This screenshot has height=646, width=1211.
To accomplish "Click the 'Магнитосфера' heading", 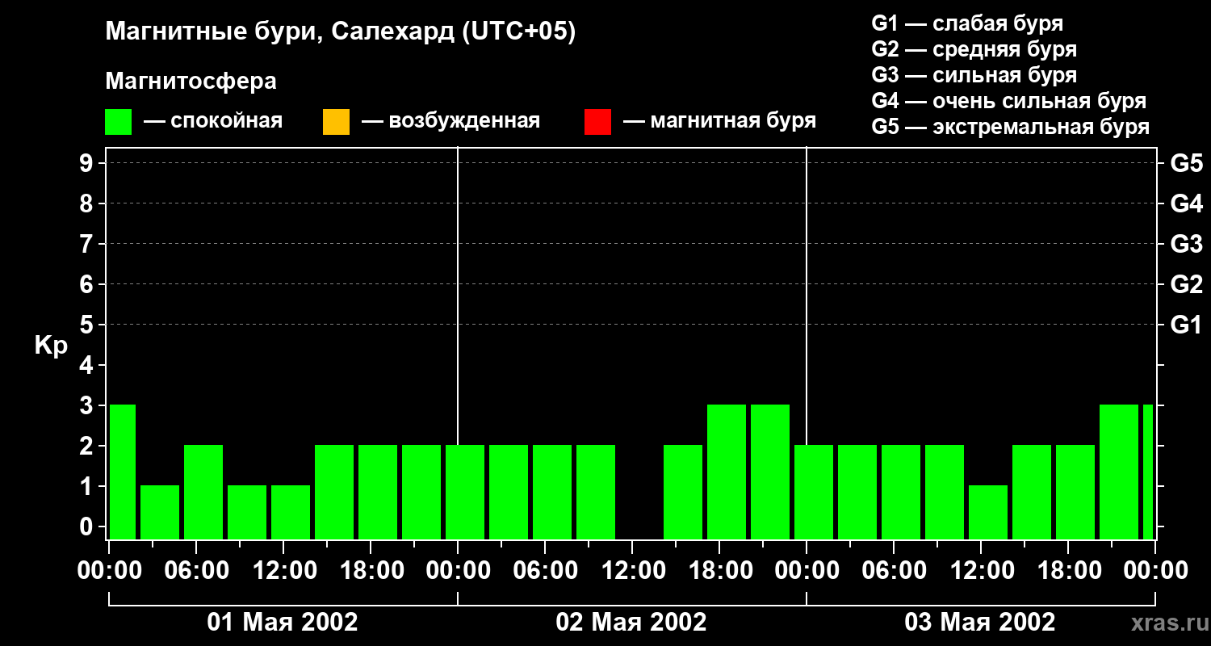I will click(x=191, y=82).
